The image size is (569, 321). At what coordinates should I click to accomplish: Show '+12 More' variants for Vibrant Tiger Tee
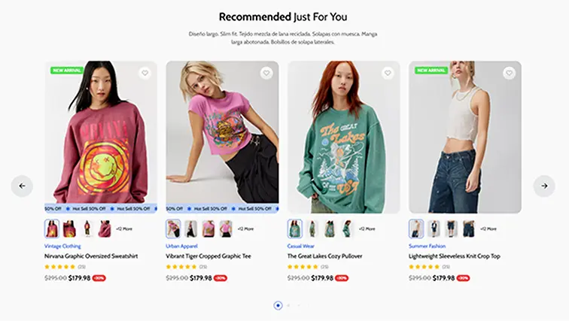(245, 229)
